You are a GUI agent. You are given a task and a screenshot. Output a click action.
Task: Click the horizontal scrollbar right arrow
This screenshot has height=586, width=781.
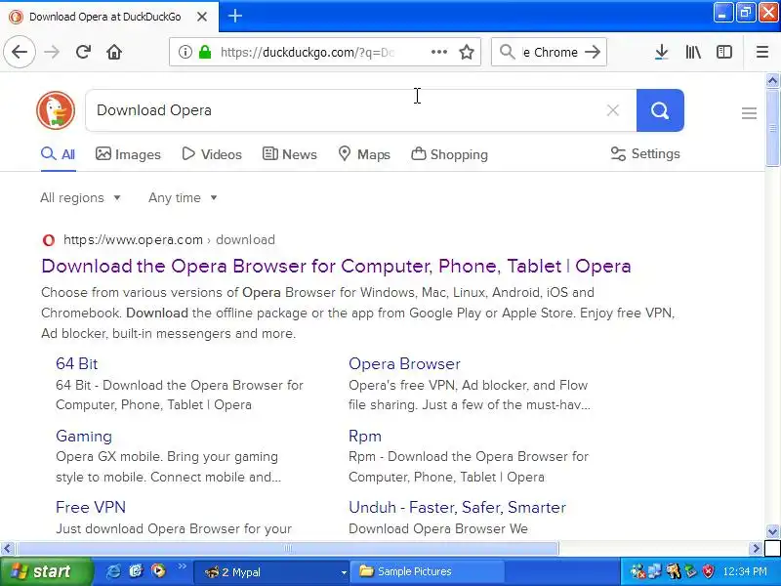[756, 549]
